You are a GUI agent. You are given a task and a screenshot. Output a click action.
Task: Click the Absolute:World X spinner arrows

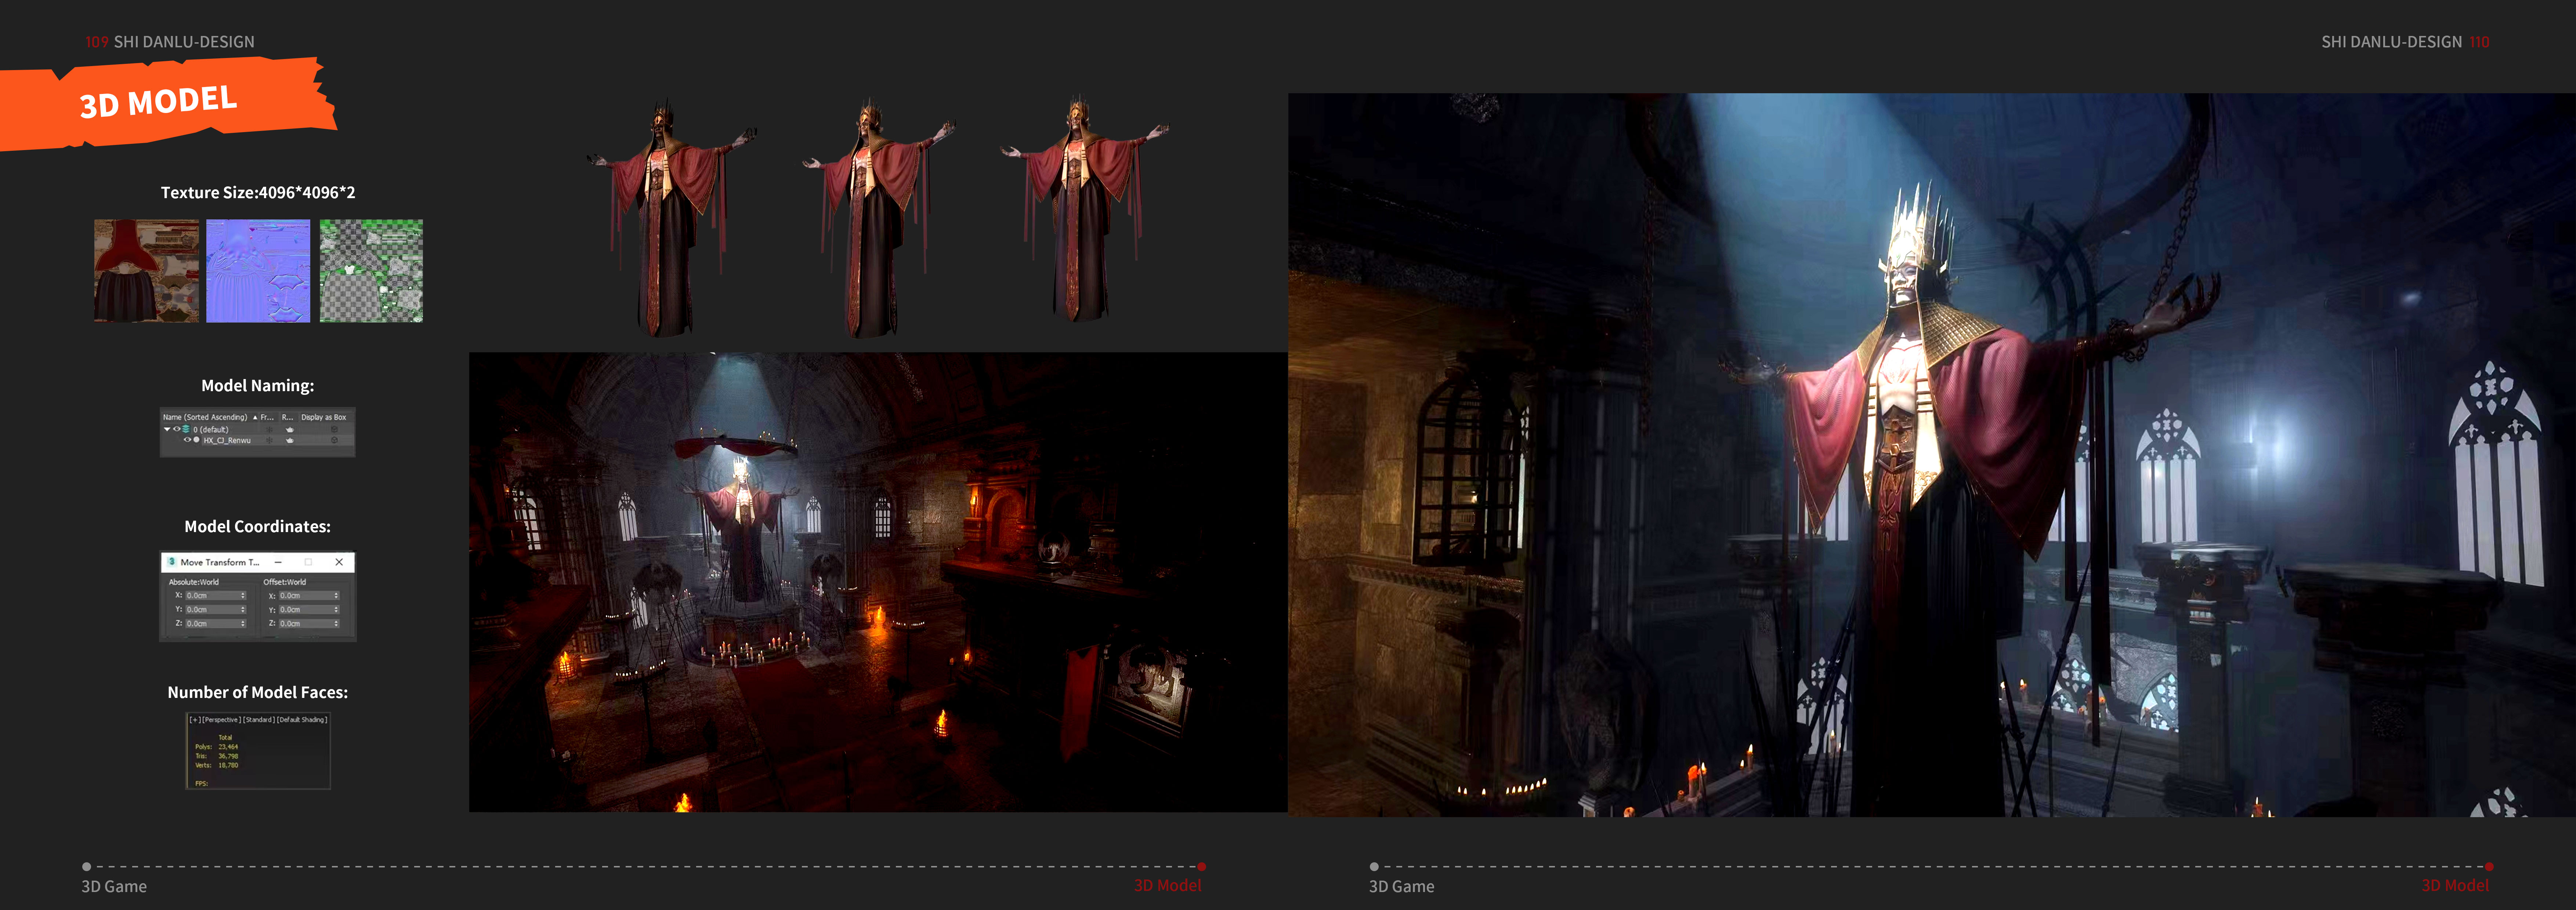click(x=243, y=595)
